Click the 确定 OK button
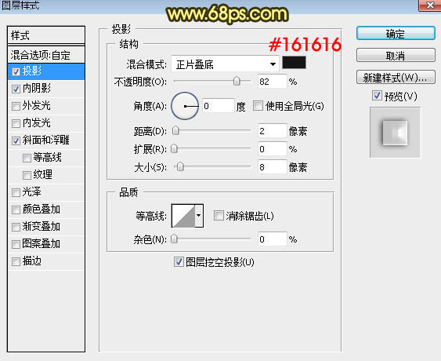This screenshot has height=361, width=441. coord(396,34)
